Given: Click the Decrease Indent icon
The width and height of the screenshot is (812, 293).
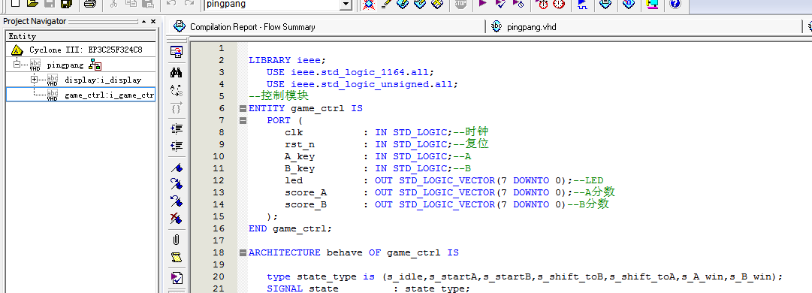Looking at the screenshot, I should [177, 146].
